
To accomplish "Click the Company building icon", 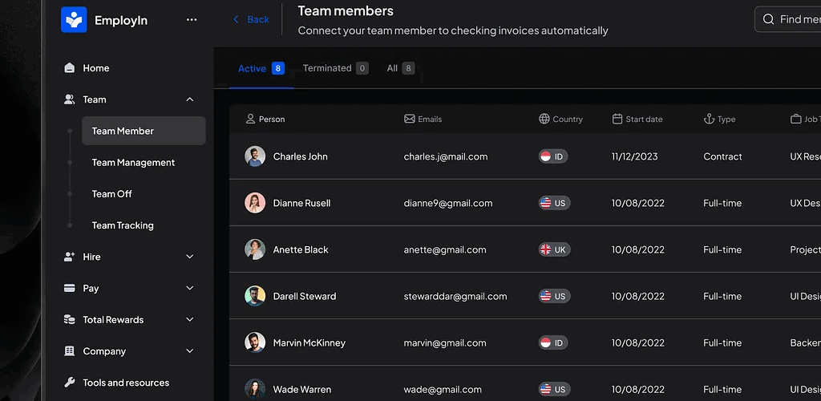I will pos(70,351).
